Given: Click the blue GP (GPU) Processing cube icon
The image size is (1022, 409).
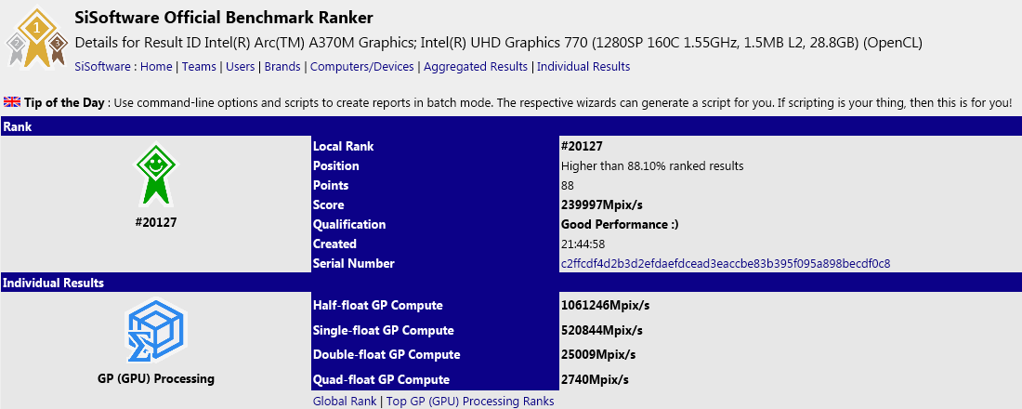Looking at the screenshot, I should (x=155, y=331).
